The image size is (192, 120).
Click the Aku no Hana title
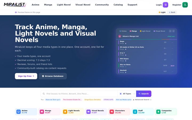[125, 65]
